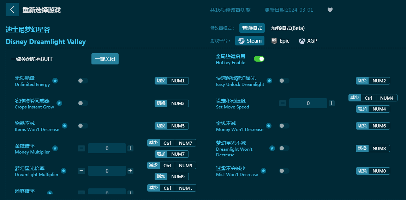Toggle the Hotkey Enable switch
This screenshot has height=200, width=406.
(x=259, y=59)
